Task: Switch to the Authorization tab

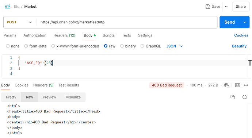Action: [x=35, y=35]
